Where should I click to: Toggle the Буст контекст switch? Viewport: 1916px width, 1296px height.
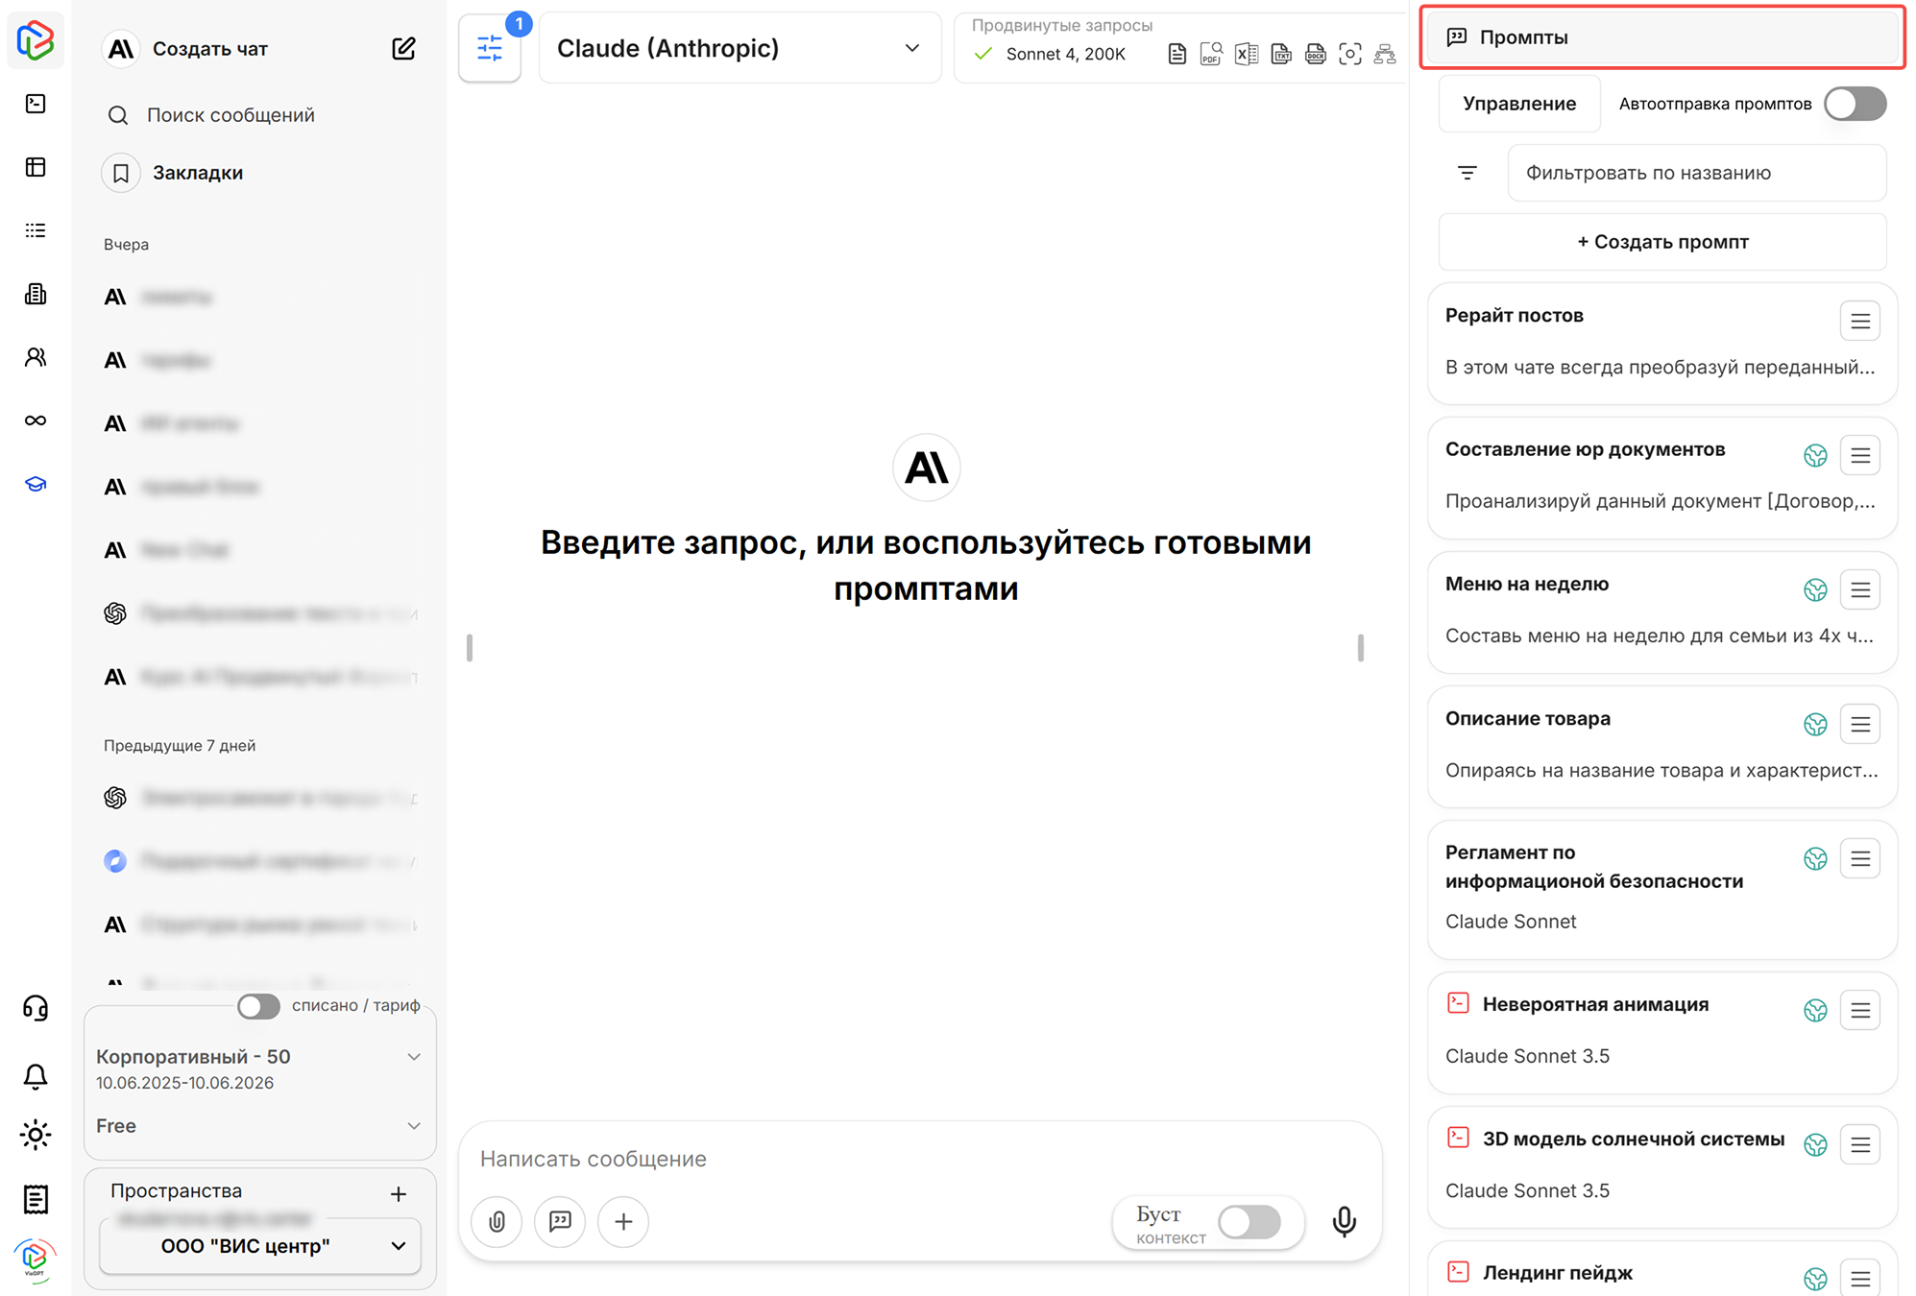tap(1249, 1222)
